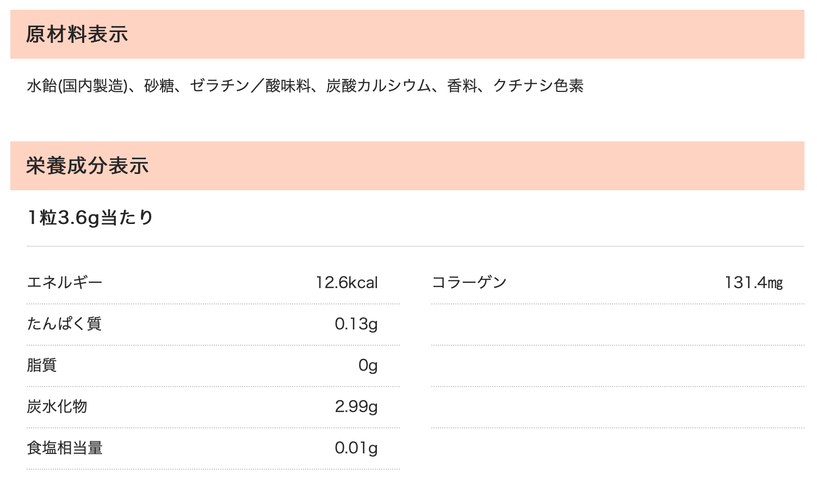Click the 脂質 row label
817x498 pixels.
click(x=42, y=365)
